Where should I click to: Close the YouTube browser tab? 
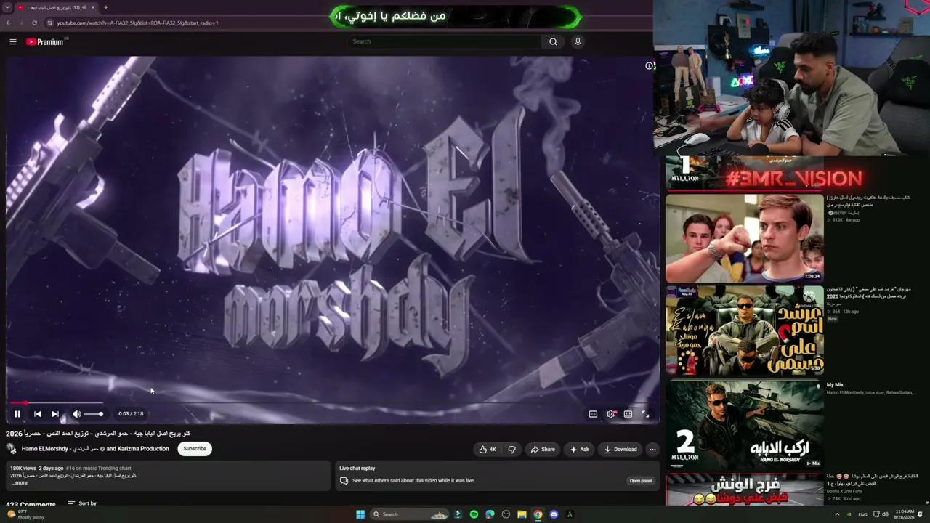[93, 7]
